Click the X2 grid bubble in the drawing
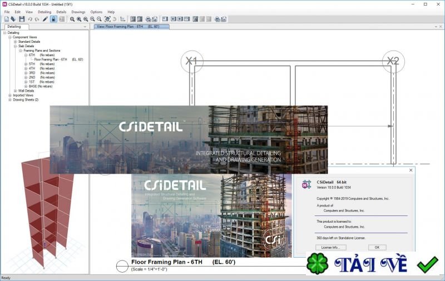Image resolution: width=445 pixels, height=281 pixels. [393, 62]
